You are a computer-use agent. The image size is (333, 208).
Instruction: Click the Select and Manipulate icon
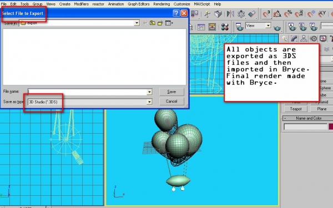[207, 14]
